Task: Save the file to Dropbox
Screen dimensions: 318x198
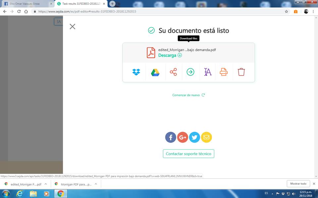Action: point(136,72)
